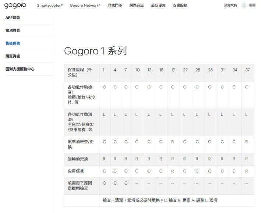Screen dimensions: 265x213
Task: Open APP智慧 in the sidebar
Action: click(13, 18)
